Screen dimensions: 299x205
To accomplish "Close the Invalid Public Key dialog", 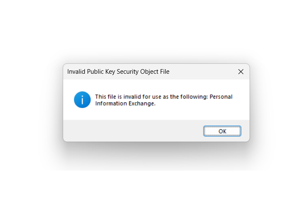I will [x=240, y=72].
